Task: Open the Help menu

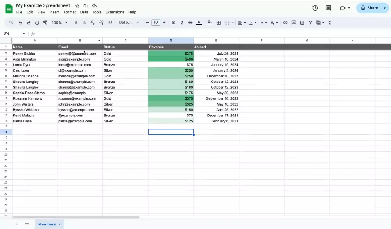Action: pyautogui.click(x=132, y=12)
